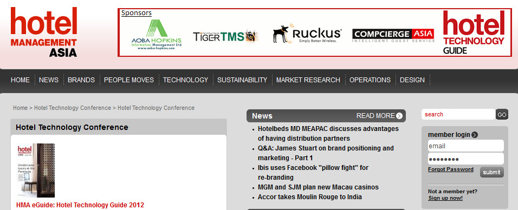Click the email login field
Screen dimensions: 518x210
click(466, 146)
